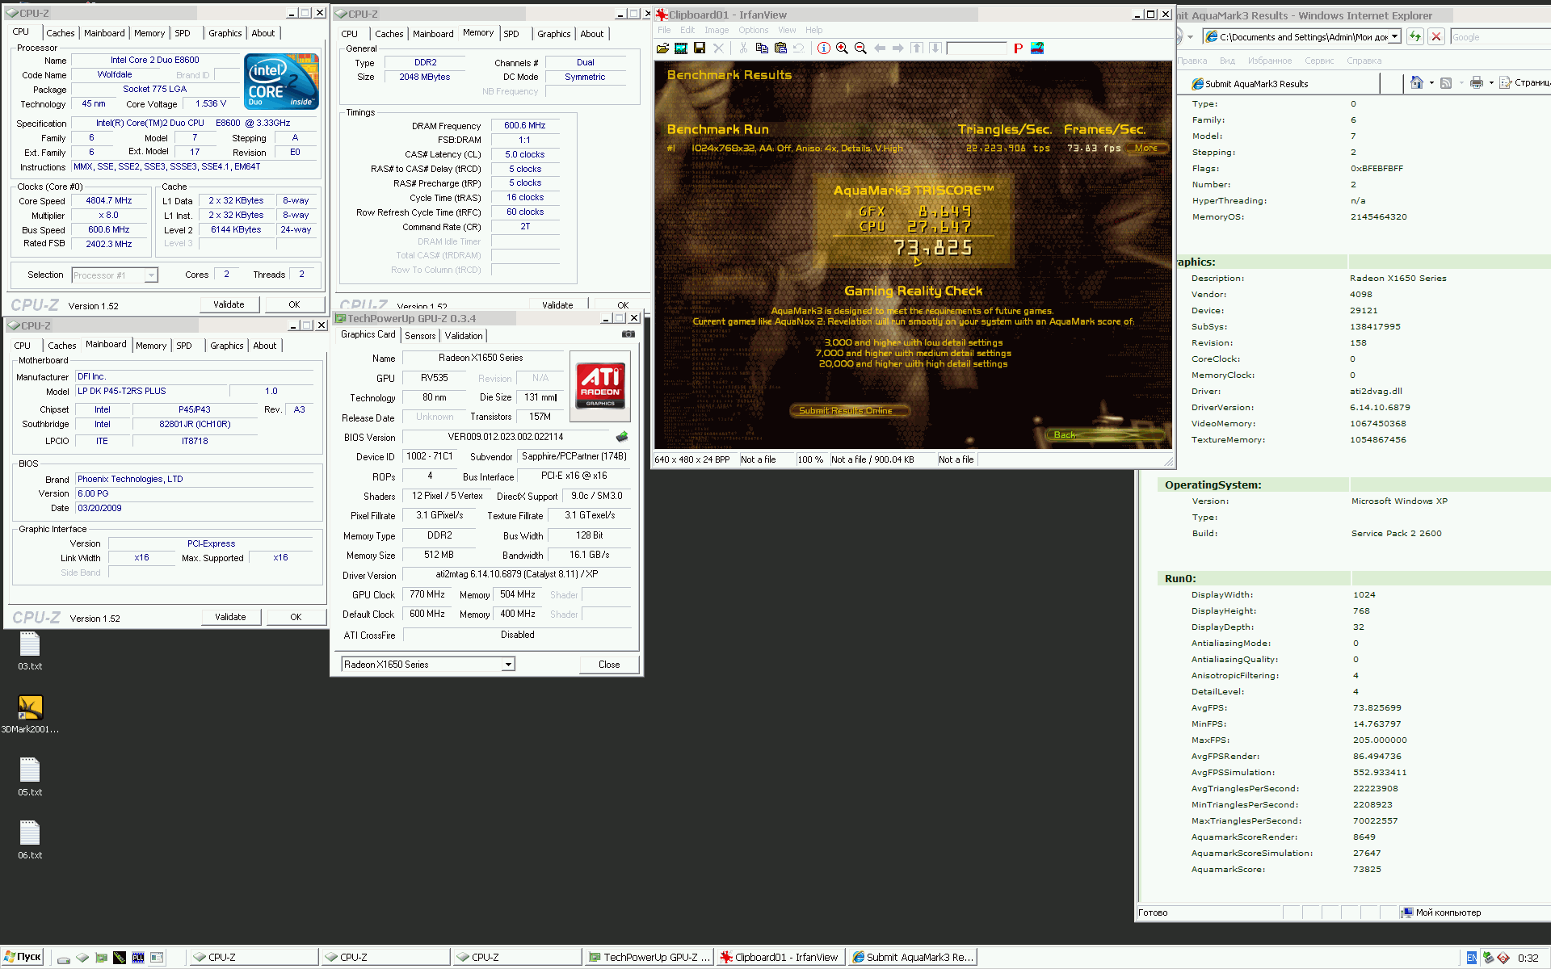Click AquamarkScore value 73825 in IE
This screenshot has width=1551, height=969.
(x=1367, y=869)
